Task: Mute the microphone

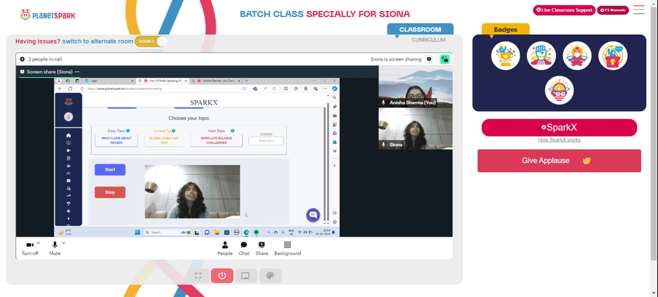Action: pyautogui.click(x=55, y=248)
